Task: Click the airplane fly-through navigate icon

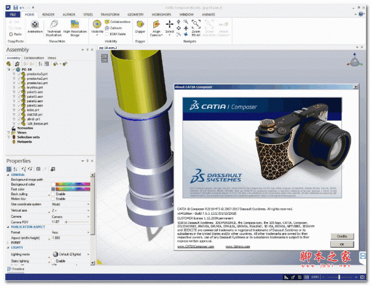Action: coord(186,28)
